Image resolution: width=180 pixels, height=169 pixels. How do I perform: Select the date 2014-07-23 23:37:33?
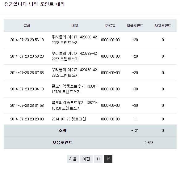[27, 73]
